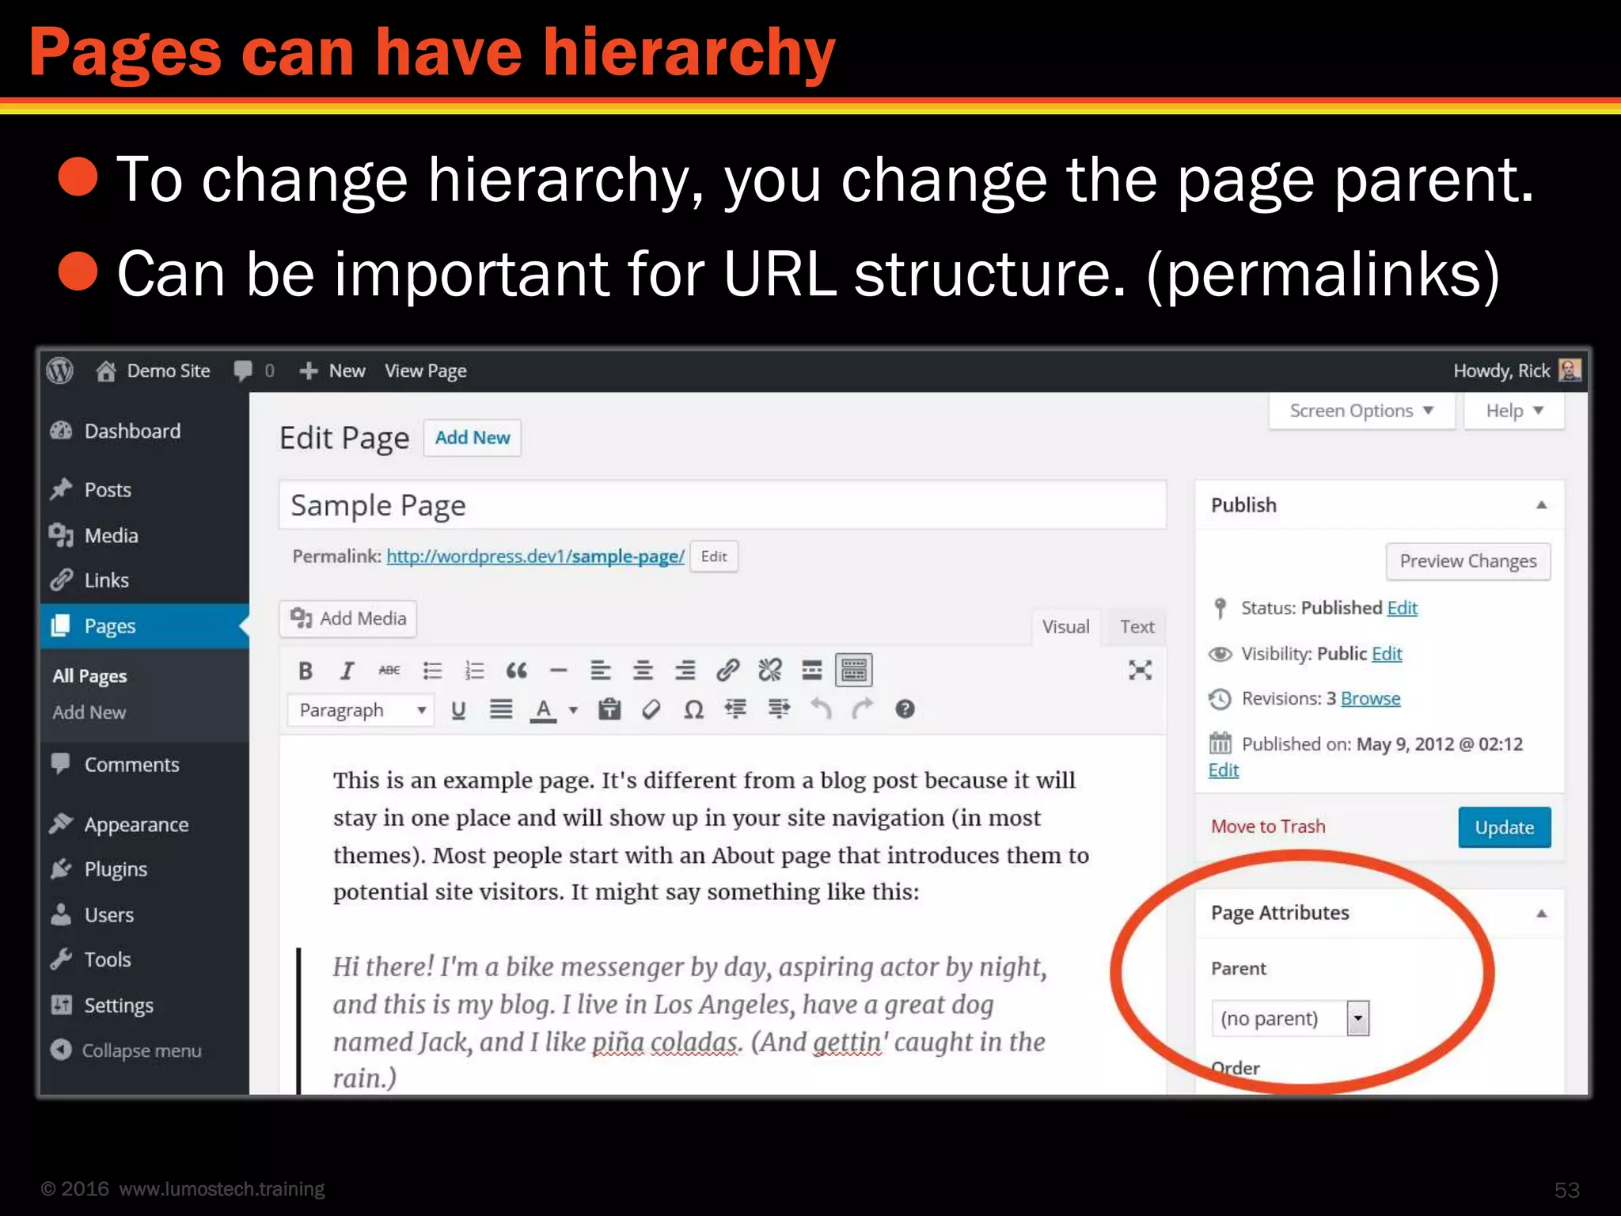Justify the text alignment
The height and width of the screenshot is (1216, 1621).
click(500, 709)
